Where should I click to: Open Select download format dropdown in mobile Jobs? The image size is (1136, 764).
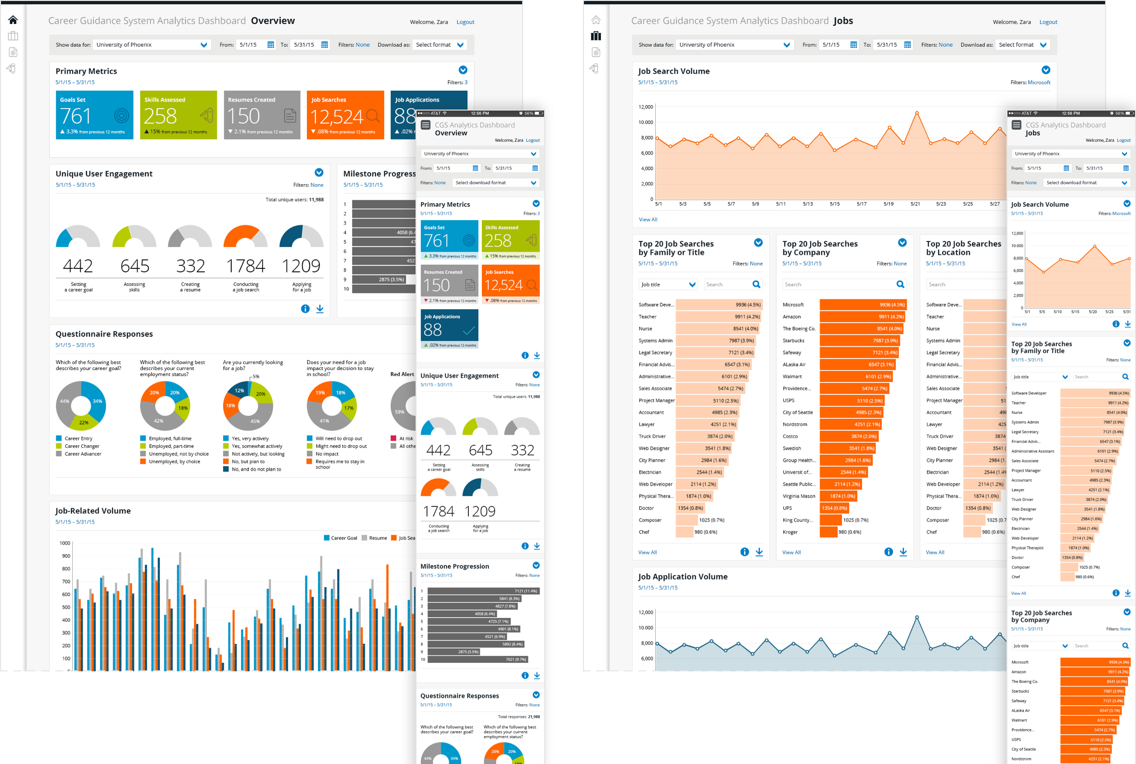tap(1087, 183)
